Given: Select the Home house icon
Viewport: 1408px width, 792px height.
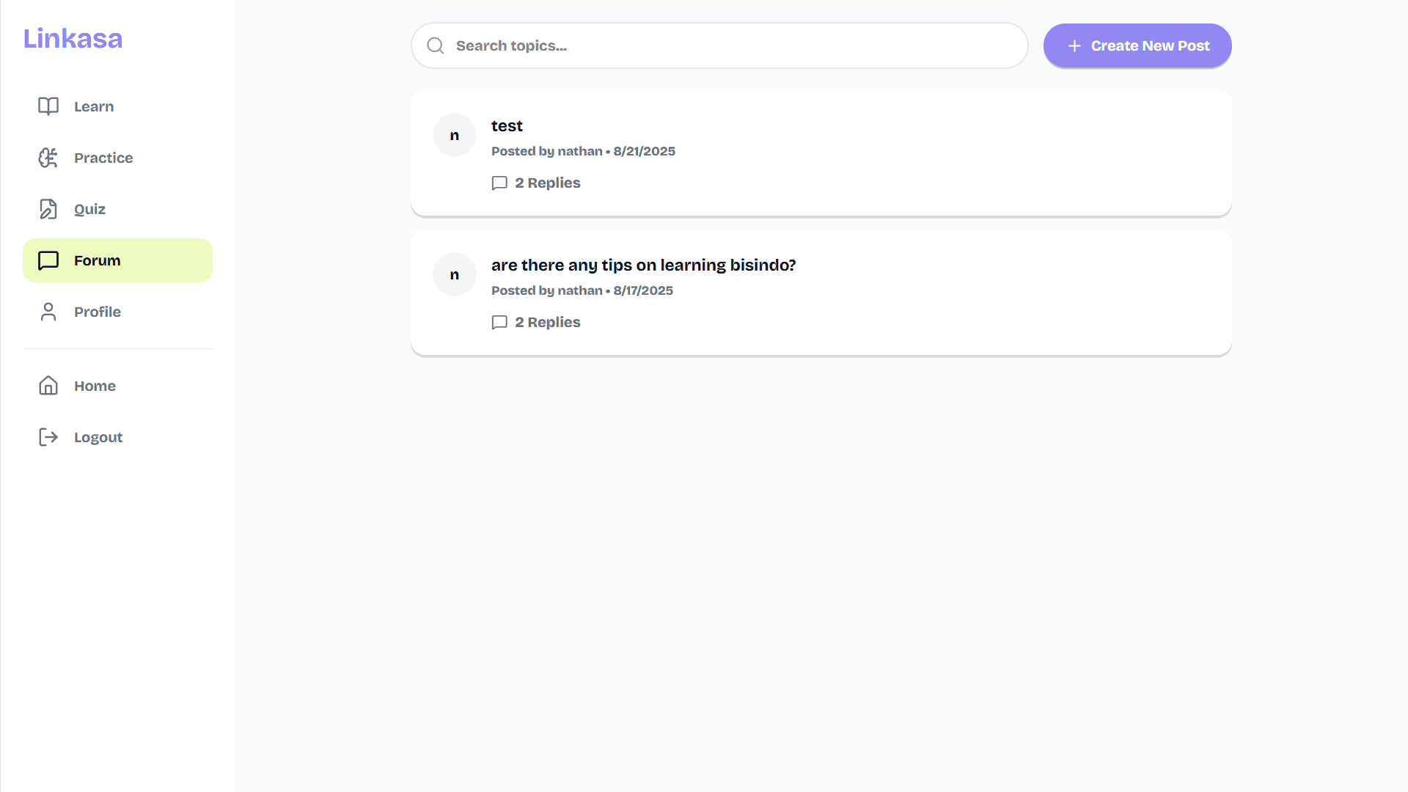Looking at the screenshot, I should pyautogui.click(x=48, y=385).
